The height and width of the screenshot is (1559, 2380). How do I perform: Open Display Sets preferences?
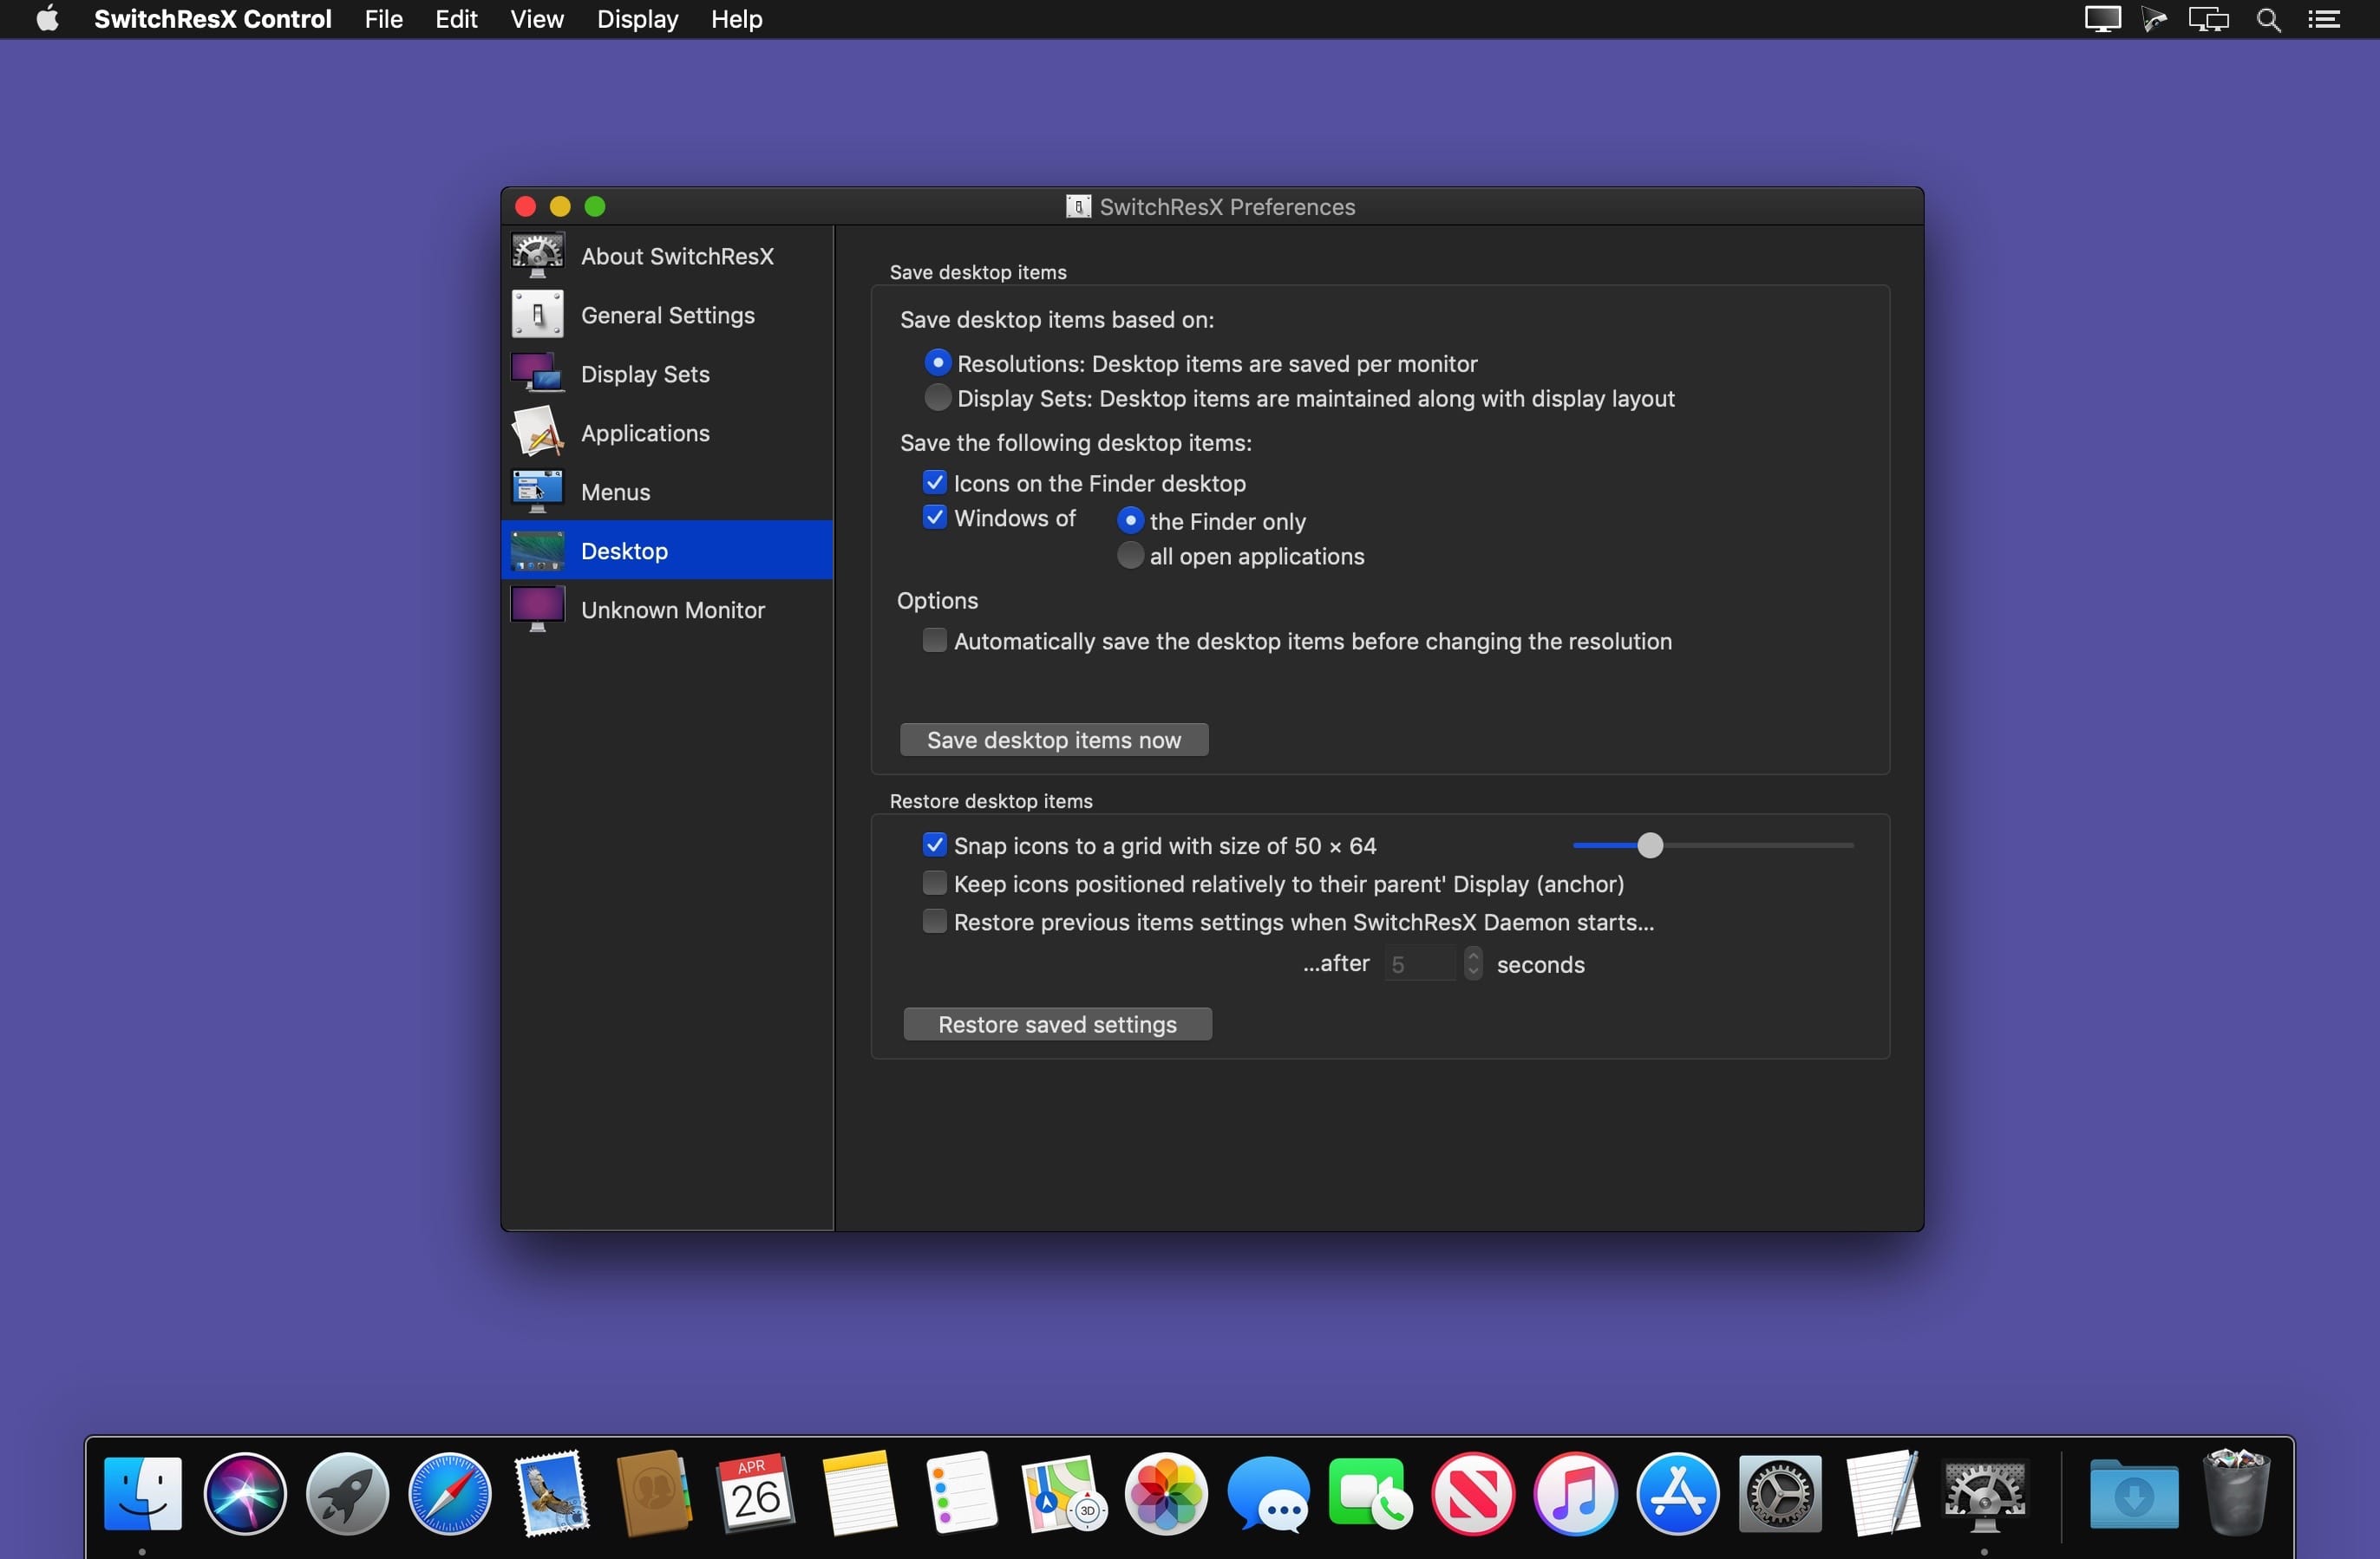[667, 374]
